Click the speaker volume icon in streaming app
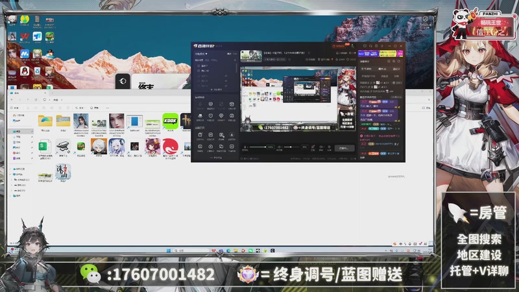 click(x=280, y=147)
